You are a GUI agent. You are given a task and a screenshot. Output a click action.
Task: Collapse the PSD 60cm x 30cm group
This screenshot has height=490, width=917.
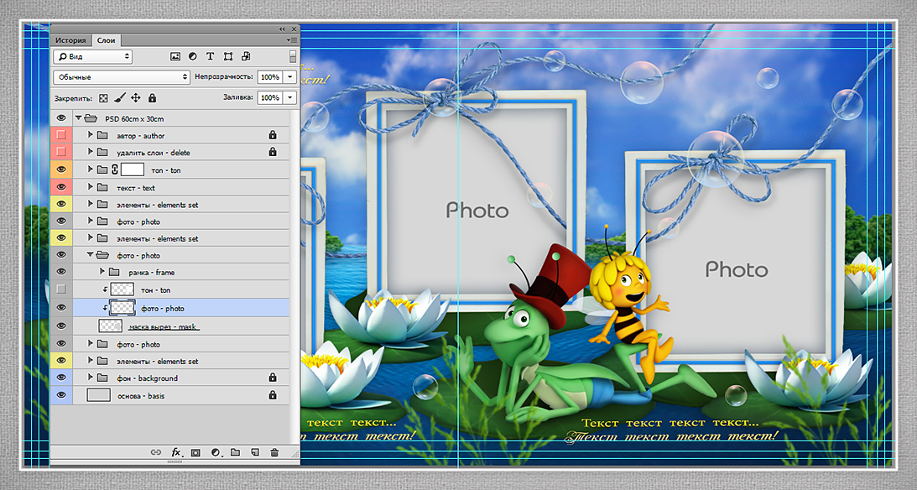[78, 118]
